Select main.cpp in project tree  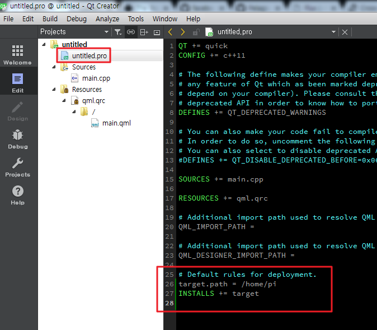[96, 78]
